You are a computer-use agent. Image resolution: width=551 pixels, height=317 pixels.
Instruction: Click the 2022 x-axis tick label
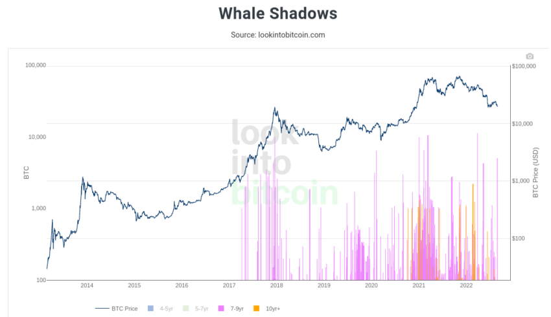coord(466,285)
